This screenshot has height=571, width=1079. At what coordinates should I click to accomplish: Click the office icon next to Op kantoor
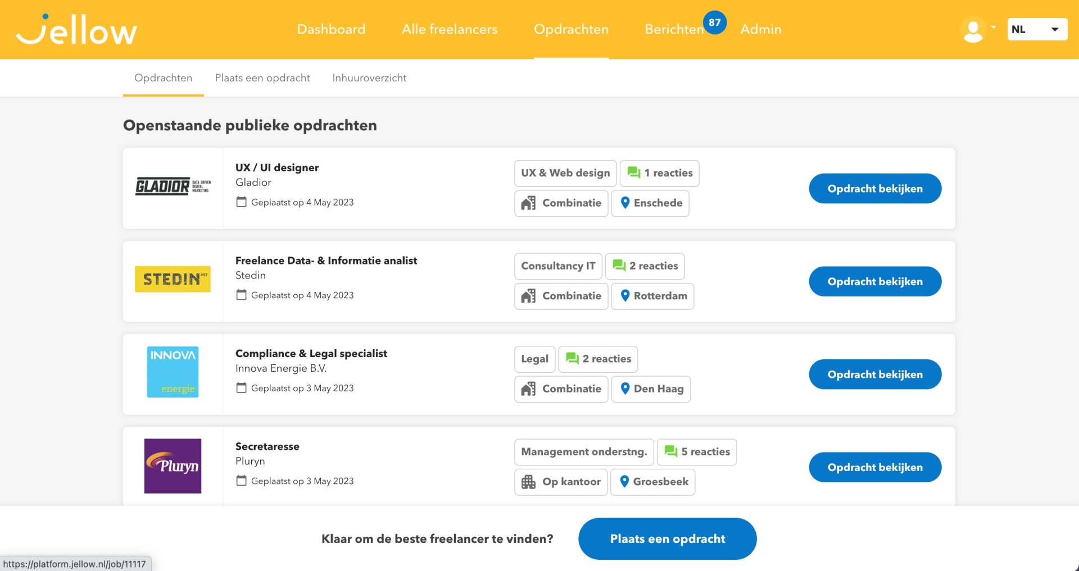[528, 482]
